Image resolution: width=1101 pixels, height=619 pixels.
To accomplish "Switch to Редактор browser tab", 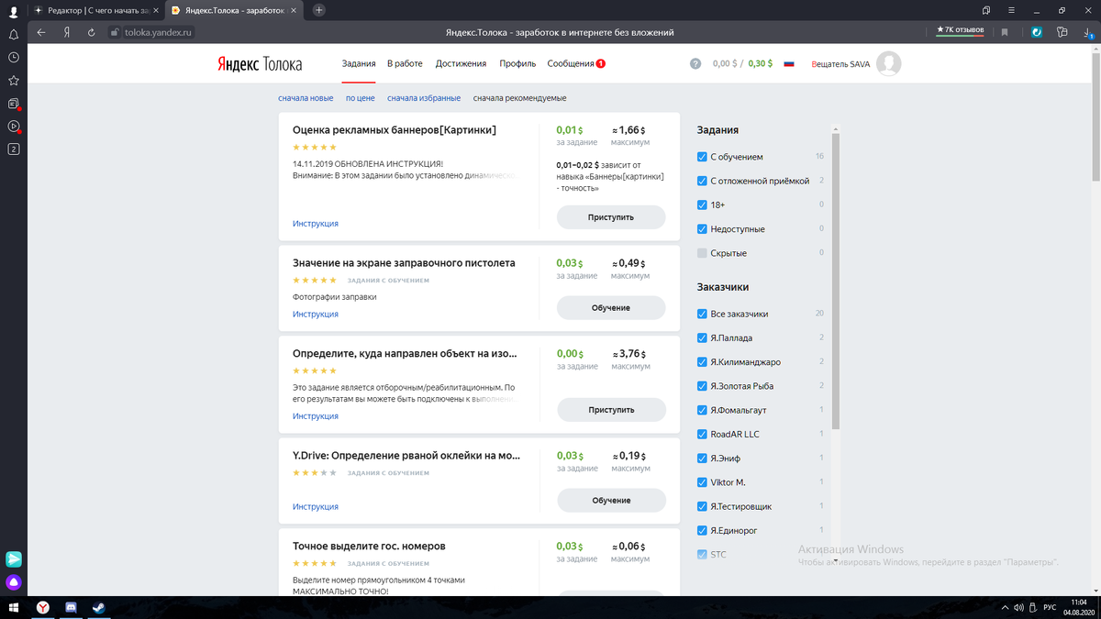I will 96,10.
